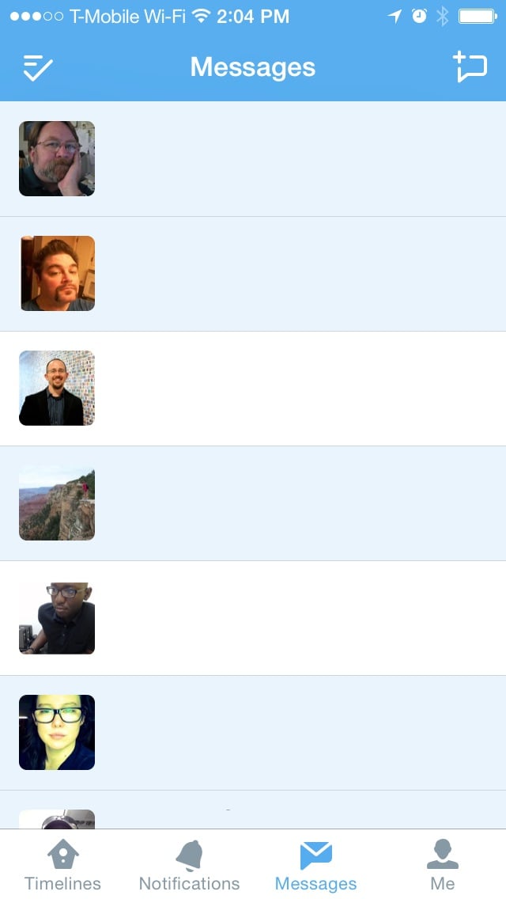Screen dimensions: 506x899
Task: Open the Timelines tab
Action: click(62, 864)
